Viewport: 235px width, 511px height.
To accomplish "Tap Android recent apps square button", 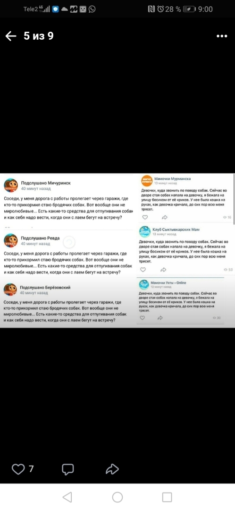I will pos(167,497).
